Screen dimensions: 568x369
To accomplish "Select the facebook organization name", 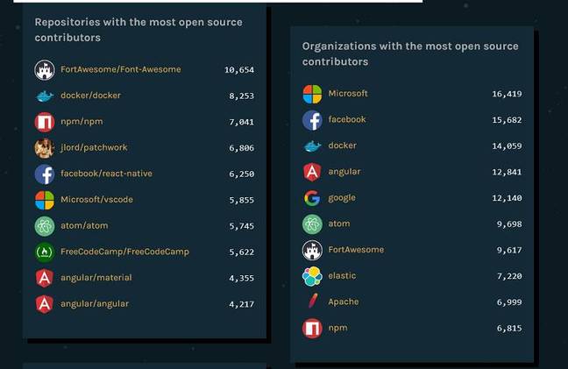I will 347,119.
